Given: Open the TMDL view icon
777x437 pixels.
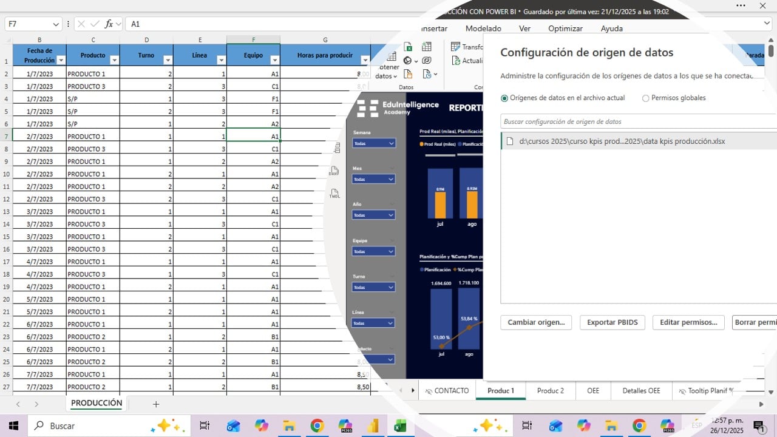Looking at the screenshot, I should [x=334, y=194].
